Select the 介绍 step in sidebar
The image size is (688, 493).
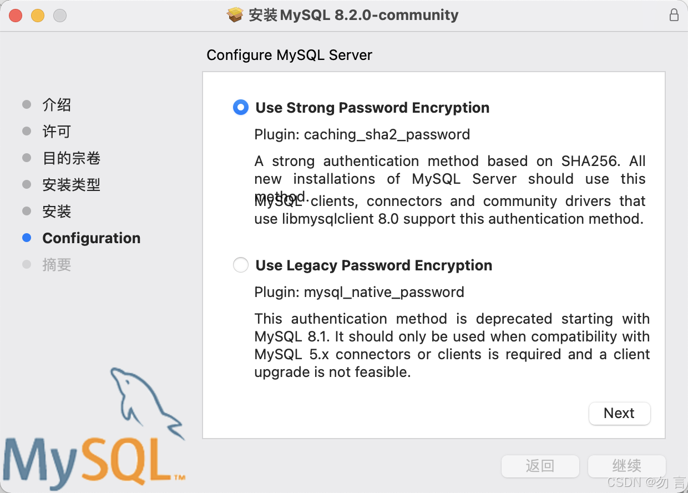pos(57,104)
